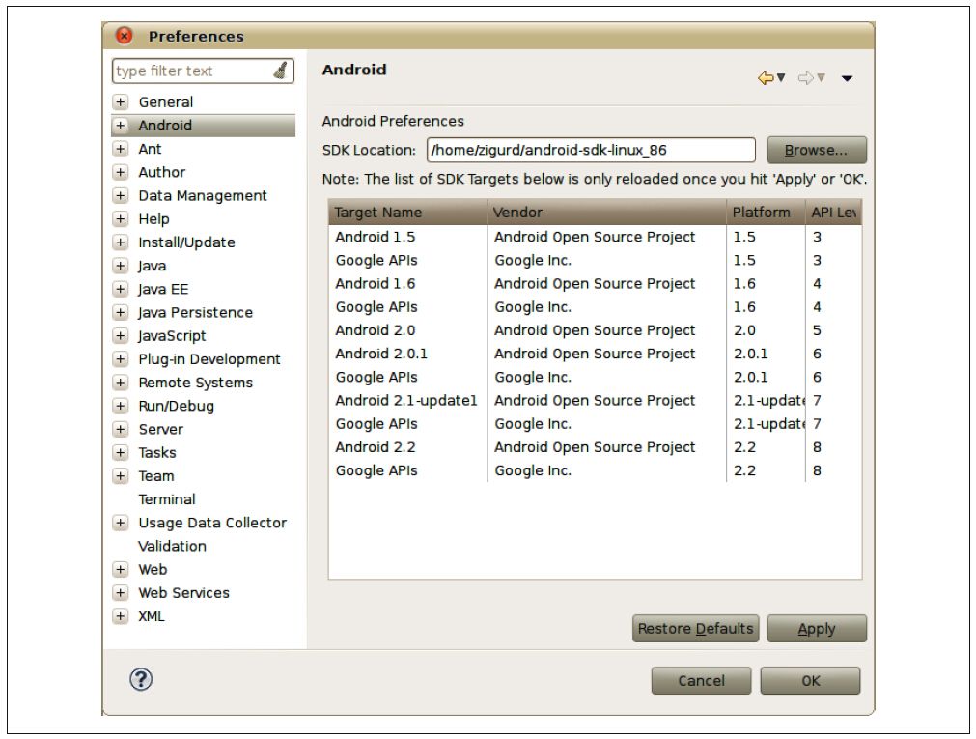976x739 pixels.
Task: Select the Android 2.0.1 target row
Action: pos(595,354)
